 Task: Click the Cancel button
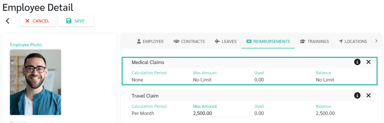click(38, 21)
